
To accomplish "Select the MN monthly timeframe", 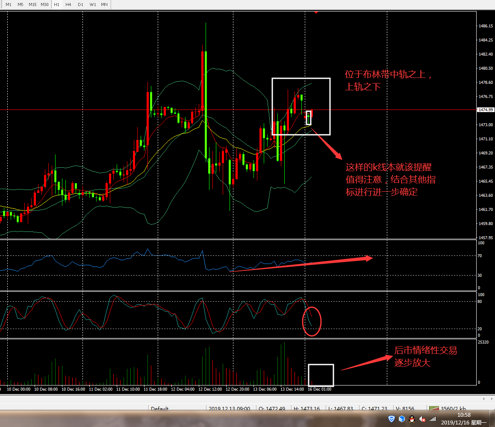I will coord(104,4).
